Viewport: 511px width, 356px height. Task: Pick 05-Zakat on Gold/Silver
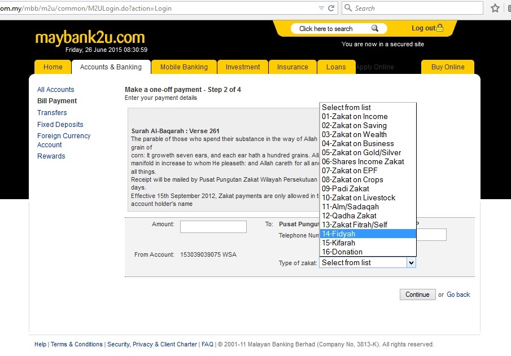368,152
